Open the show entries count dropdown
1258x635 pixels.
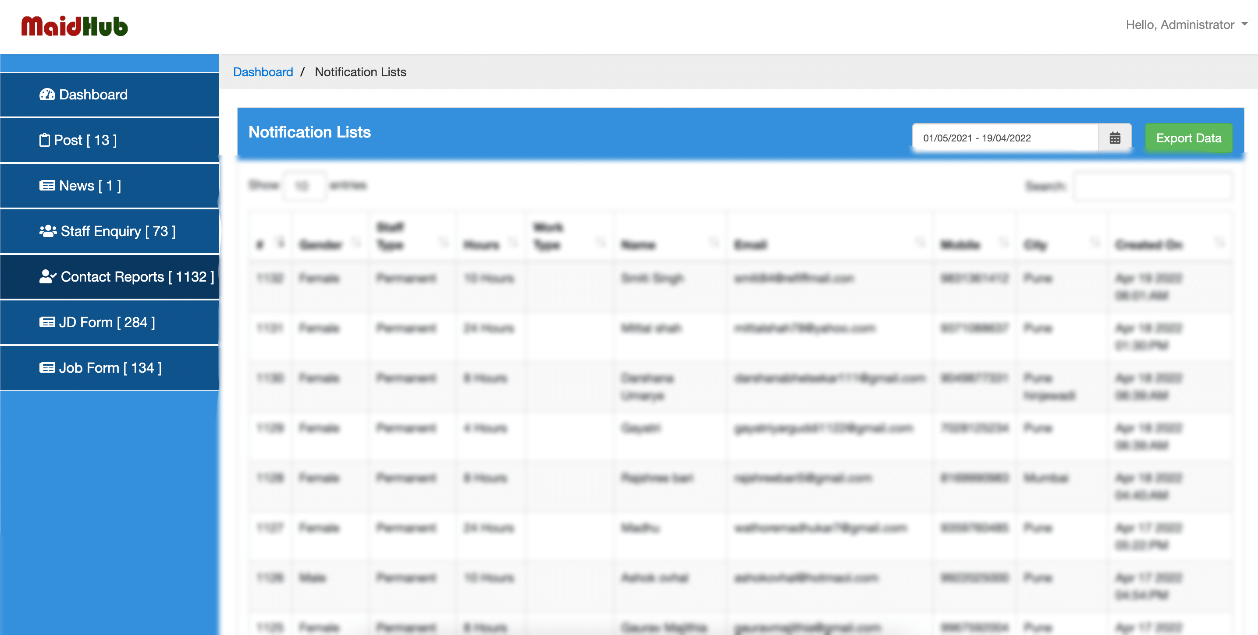click(x=304, y=186)
